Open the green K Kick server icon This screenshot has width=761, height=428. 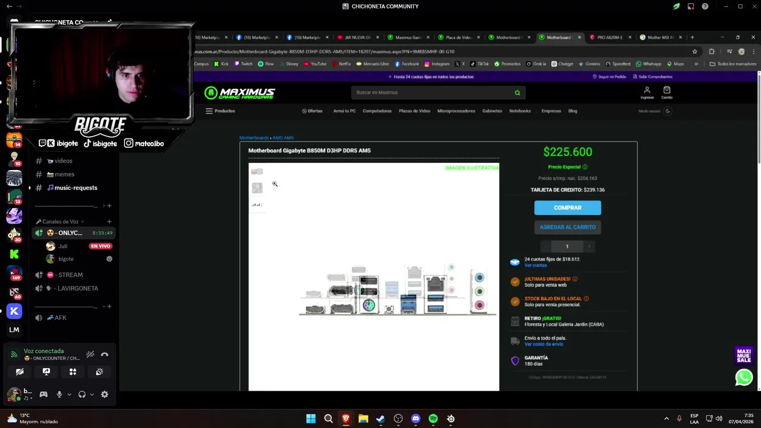coord(14,254)
